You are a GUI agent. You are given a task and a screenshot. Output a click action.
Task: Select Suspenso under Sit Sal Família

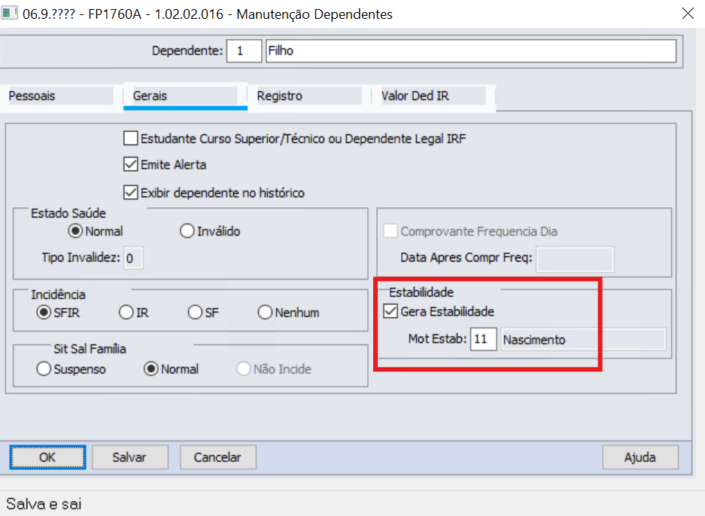(43, 369)
